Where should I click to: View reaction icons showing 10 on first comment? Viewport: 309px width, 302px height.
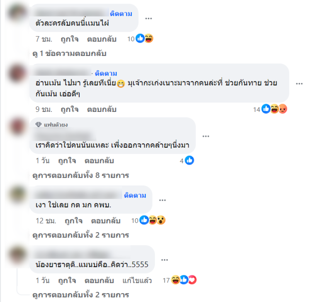[140, 39]
